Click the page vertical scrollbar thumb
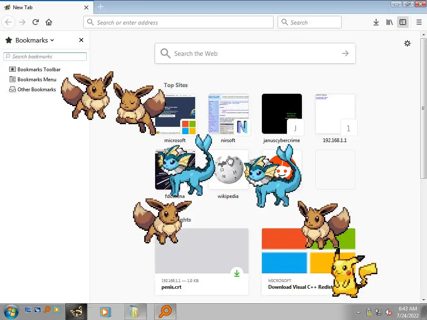This screenshot has width=427, height=320. (423, 108)
